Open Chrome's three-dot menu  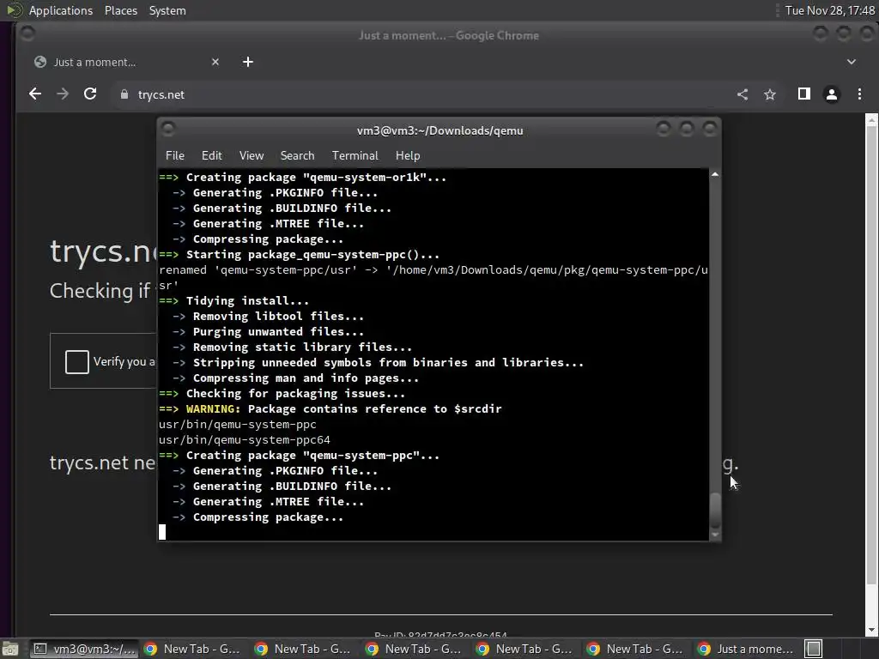(859, 94)
